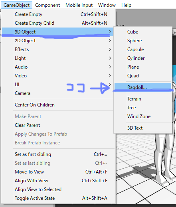This screenshot has height=207, width=176.
Task: Create a Cube object
Action: (143, 32)
